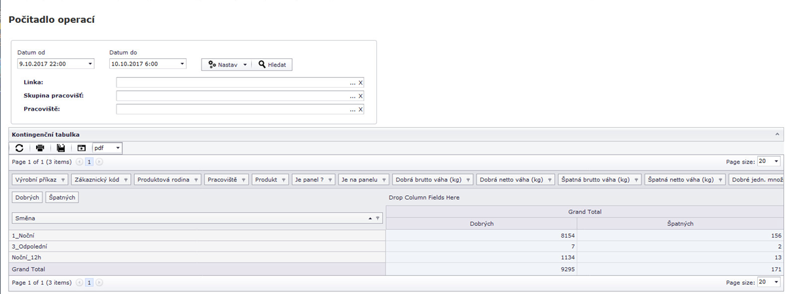Open the top Page size dropdown
The image size is (788, 294).
pyautogui.click(x=776, y=161)
